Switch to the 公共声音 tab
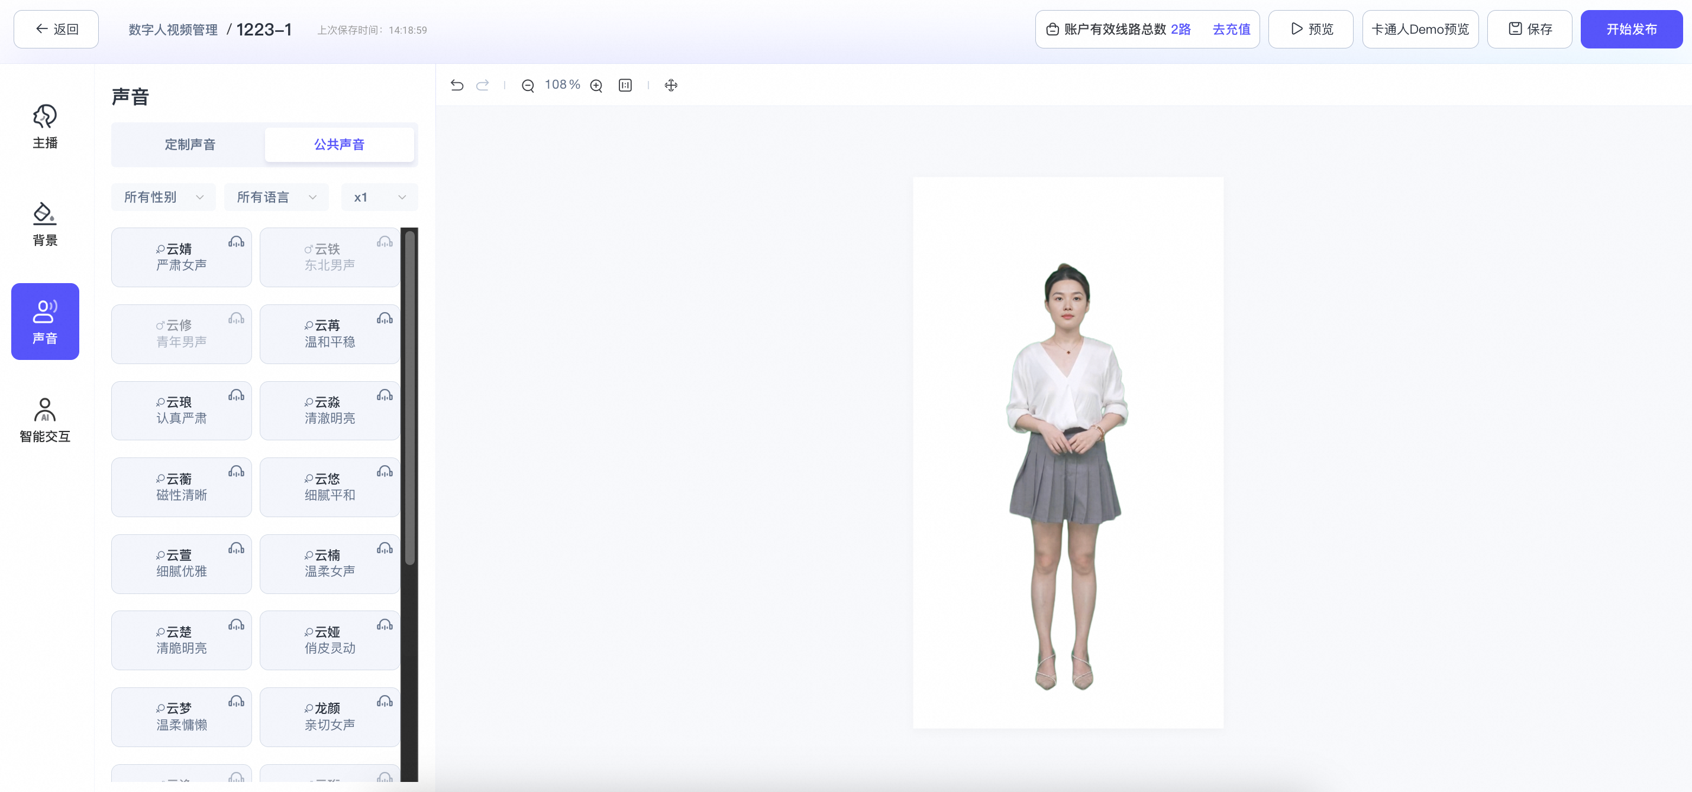The width and height of the screenshot is (1692, 792). [x=339, y=144]
